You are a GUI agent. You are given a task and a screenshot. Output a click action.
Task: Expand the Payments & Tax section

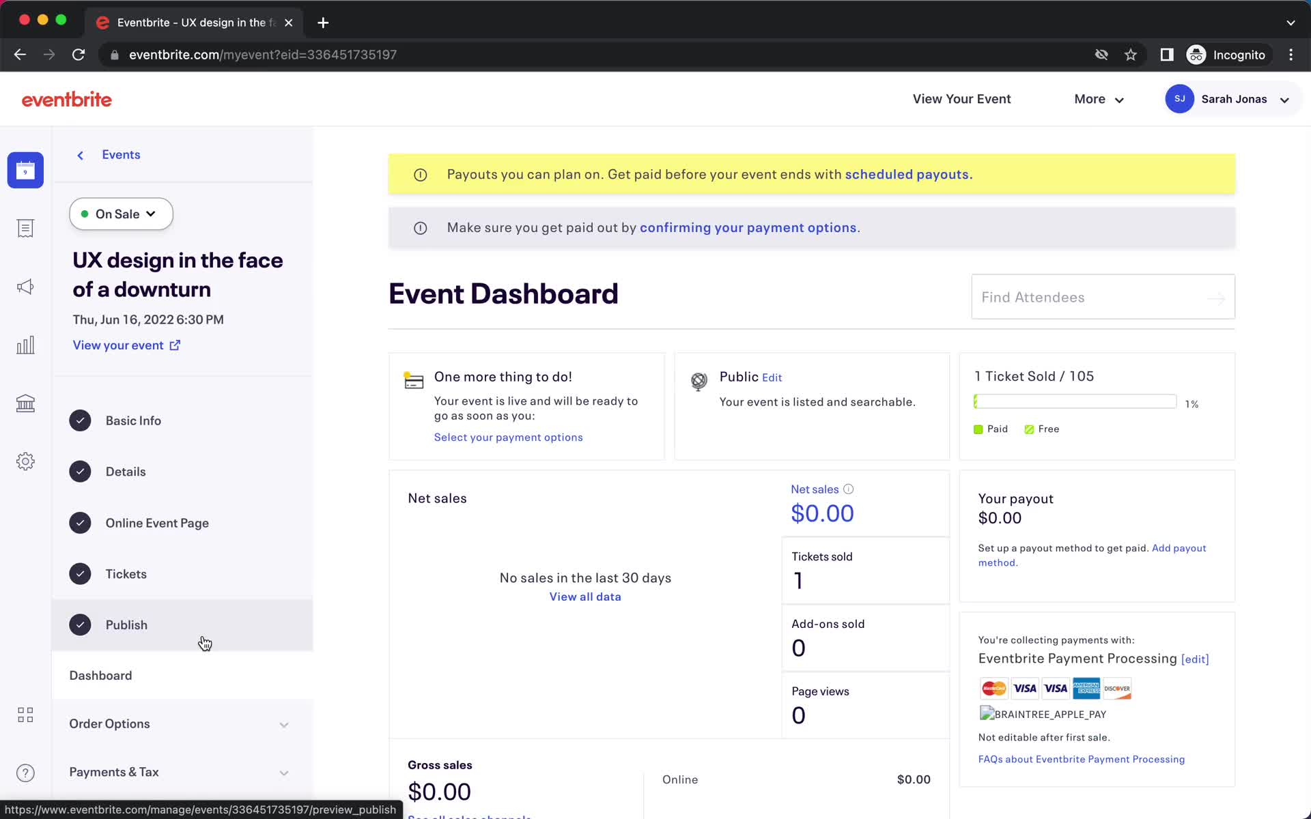click(182, 773)
